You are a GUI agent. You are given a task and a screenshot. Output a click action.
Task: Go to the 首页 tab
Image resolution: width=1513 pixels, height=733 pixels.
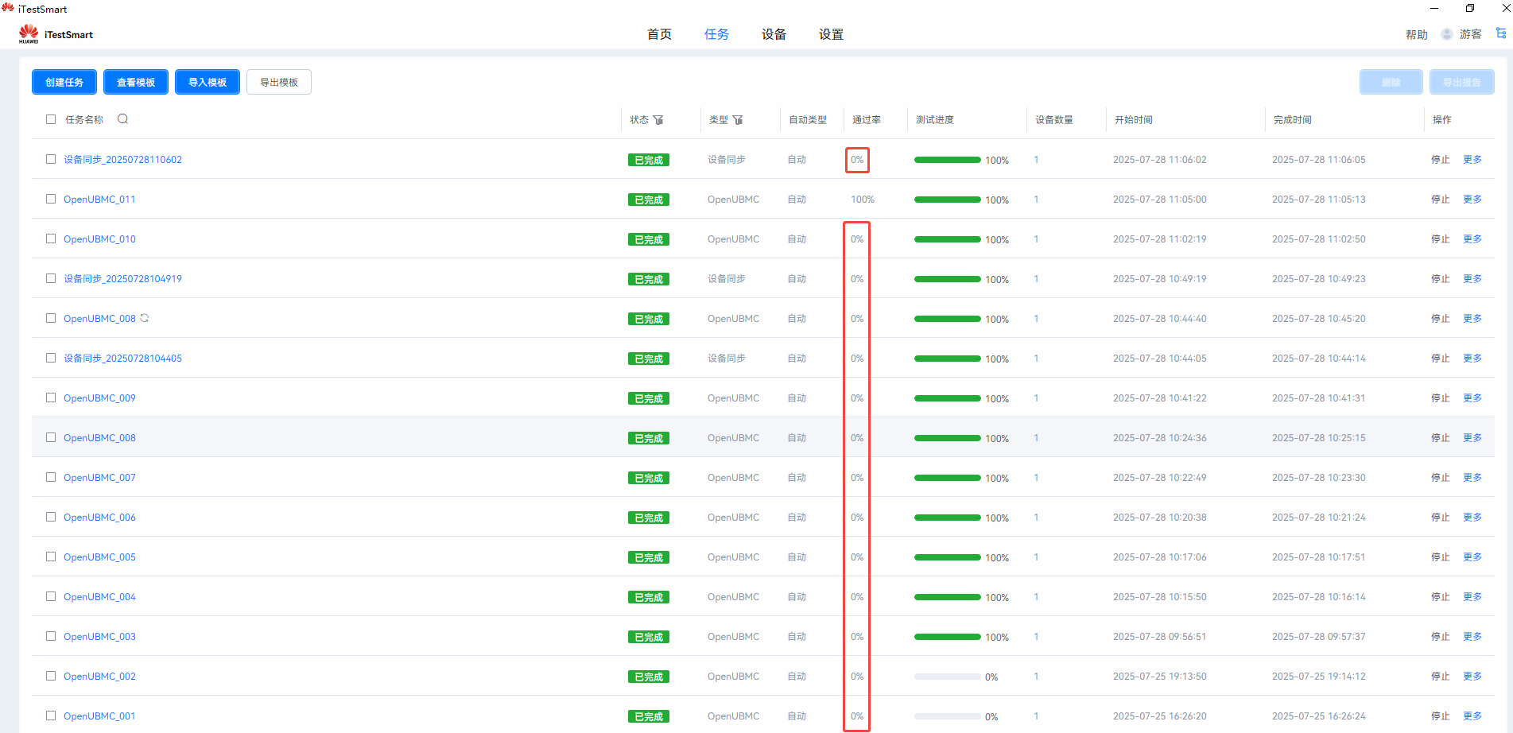coord(659,34)
